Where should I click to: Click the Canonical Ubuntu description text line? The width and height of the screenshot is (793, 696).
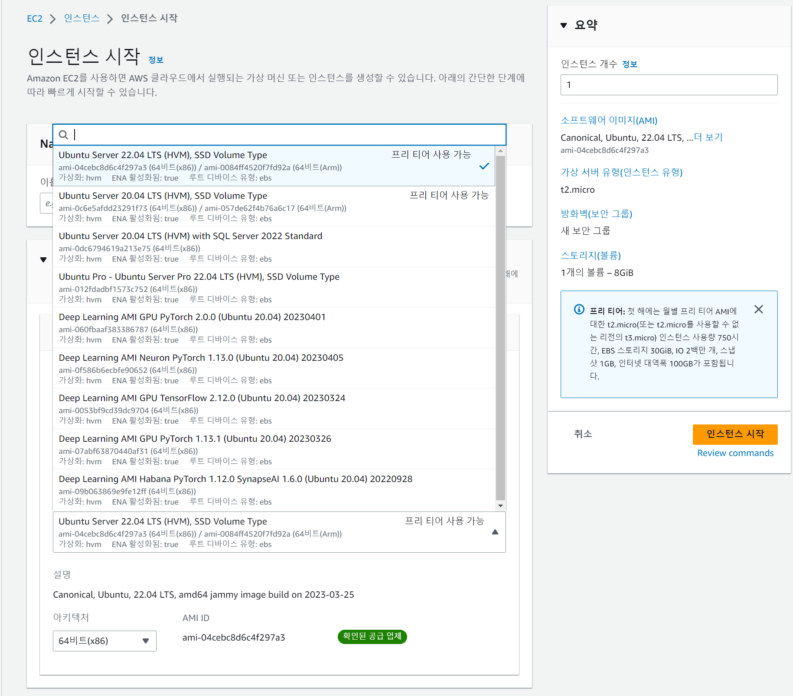pyautogui.click(x=203, y=595)
